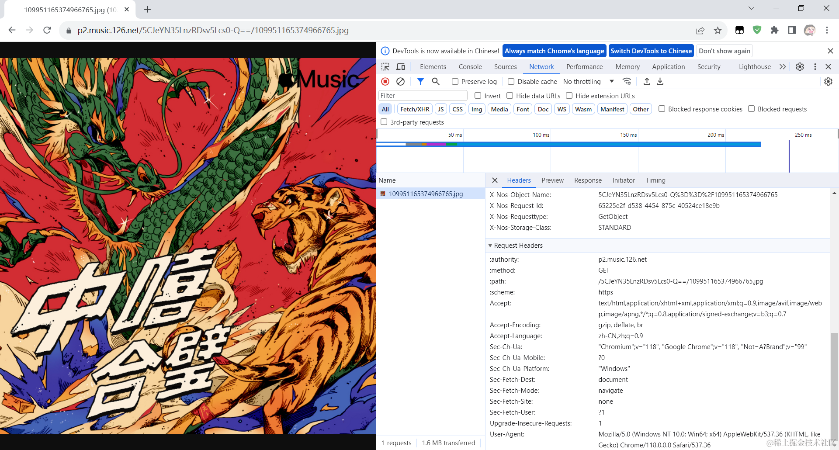839x450 pixels.
Task: Check Hide data URLs
Action: (x=510, y=96)
